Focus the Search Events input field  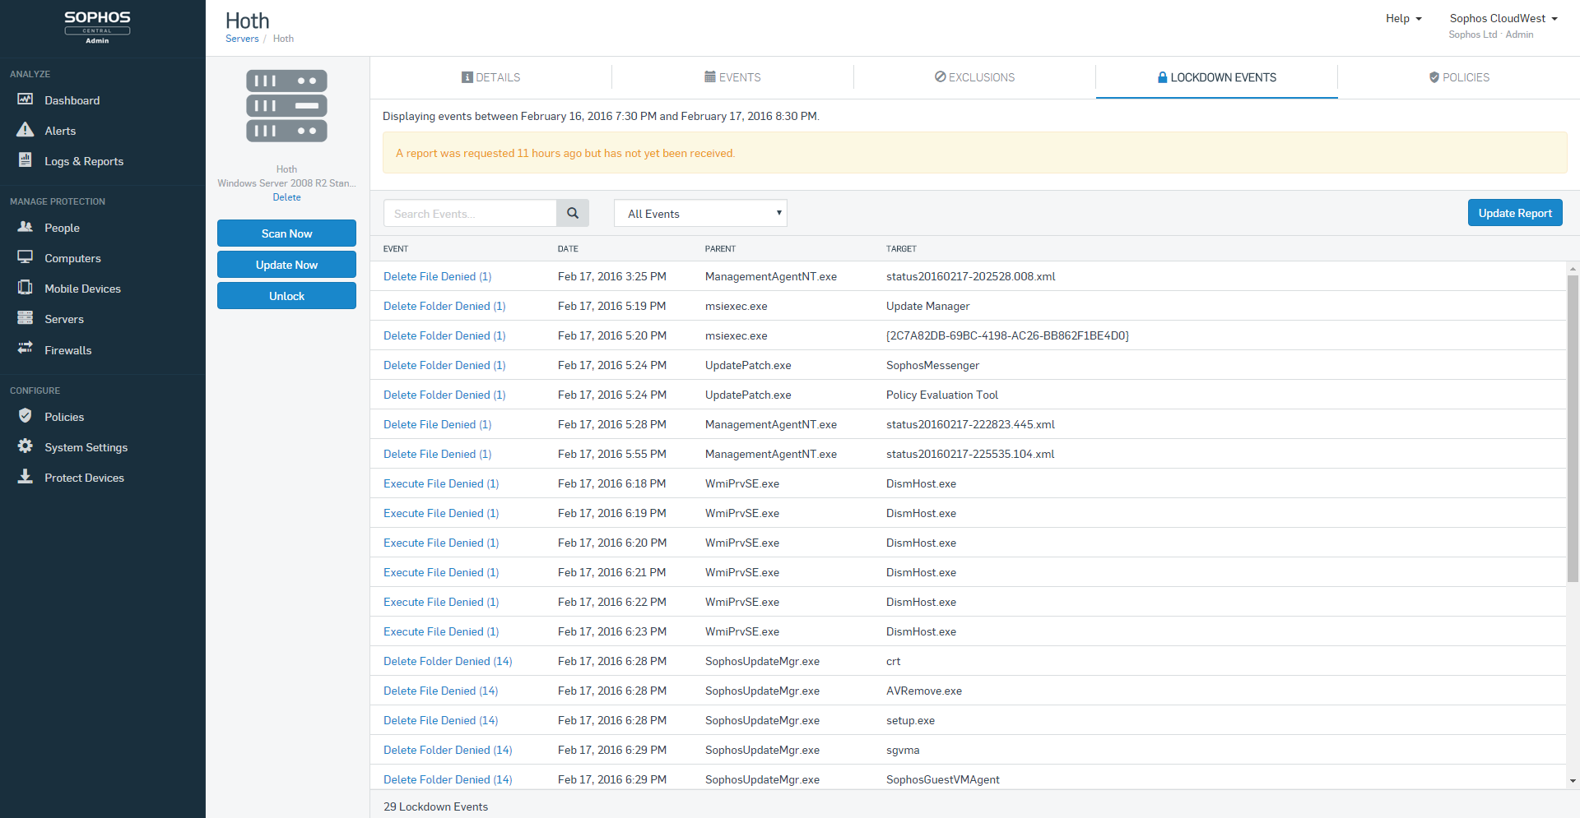(x=470, y=214)
